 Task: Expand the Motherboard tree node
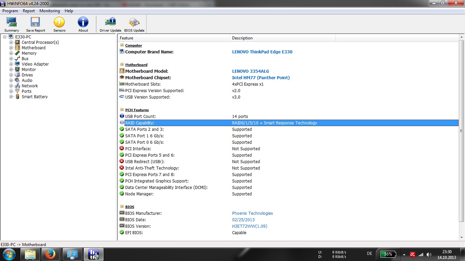pyautogui.click(x=11, y=48)
